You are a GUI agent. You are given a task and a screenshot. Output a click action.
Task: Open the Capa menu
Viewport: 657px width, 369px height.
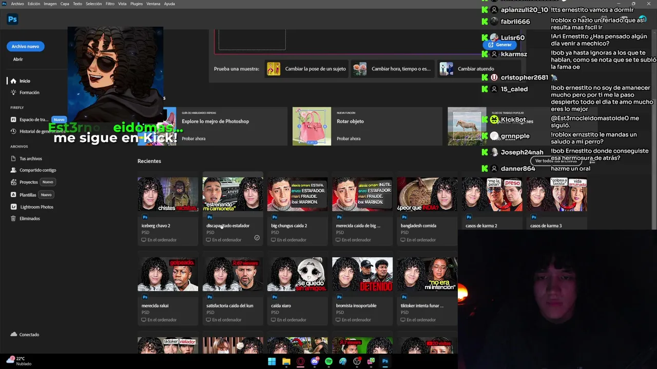point(65,4)
